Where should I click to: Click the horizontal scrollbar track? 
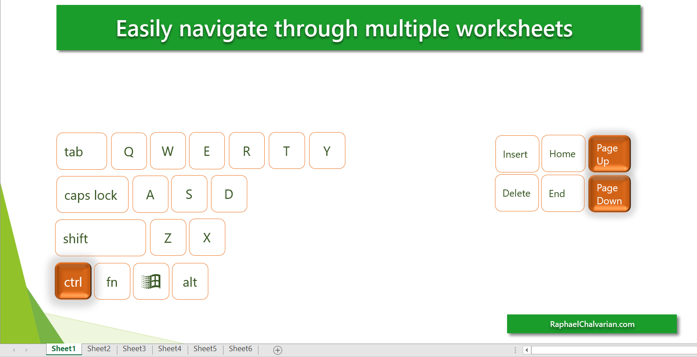coord(614,350)
